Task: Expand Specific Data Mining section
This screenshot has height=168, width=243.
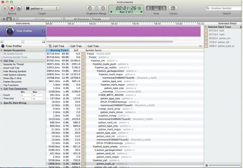Action: (x=1, y=103)
